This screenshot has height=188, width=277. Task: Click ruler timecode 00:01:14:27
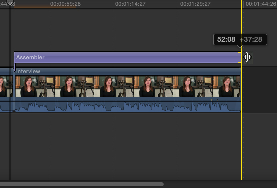(130, 4)
